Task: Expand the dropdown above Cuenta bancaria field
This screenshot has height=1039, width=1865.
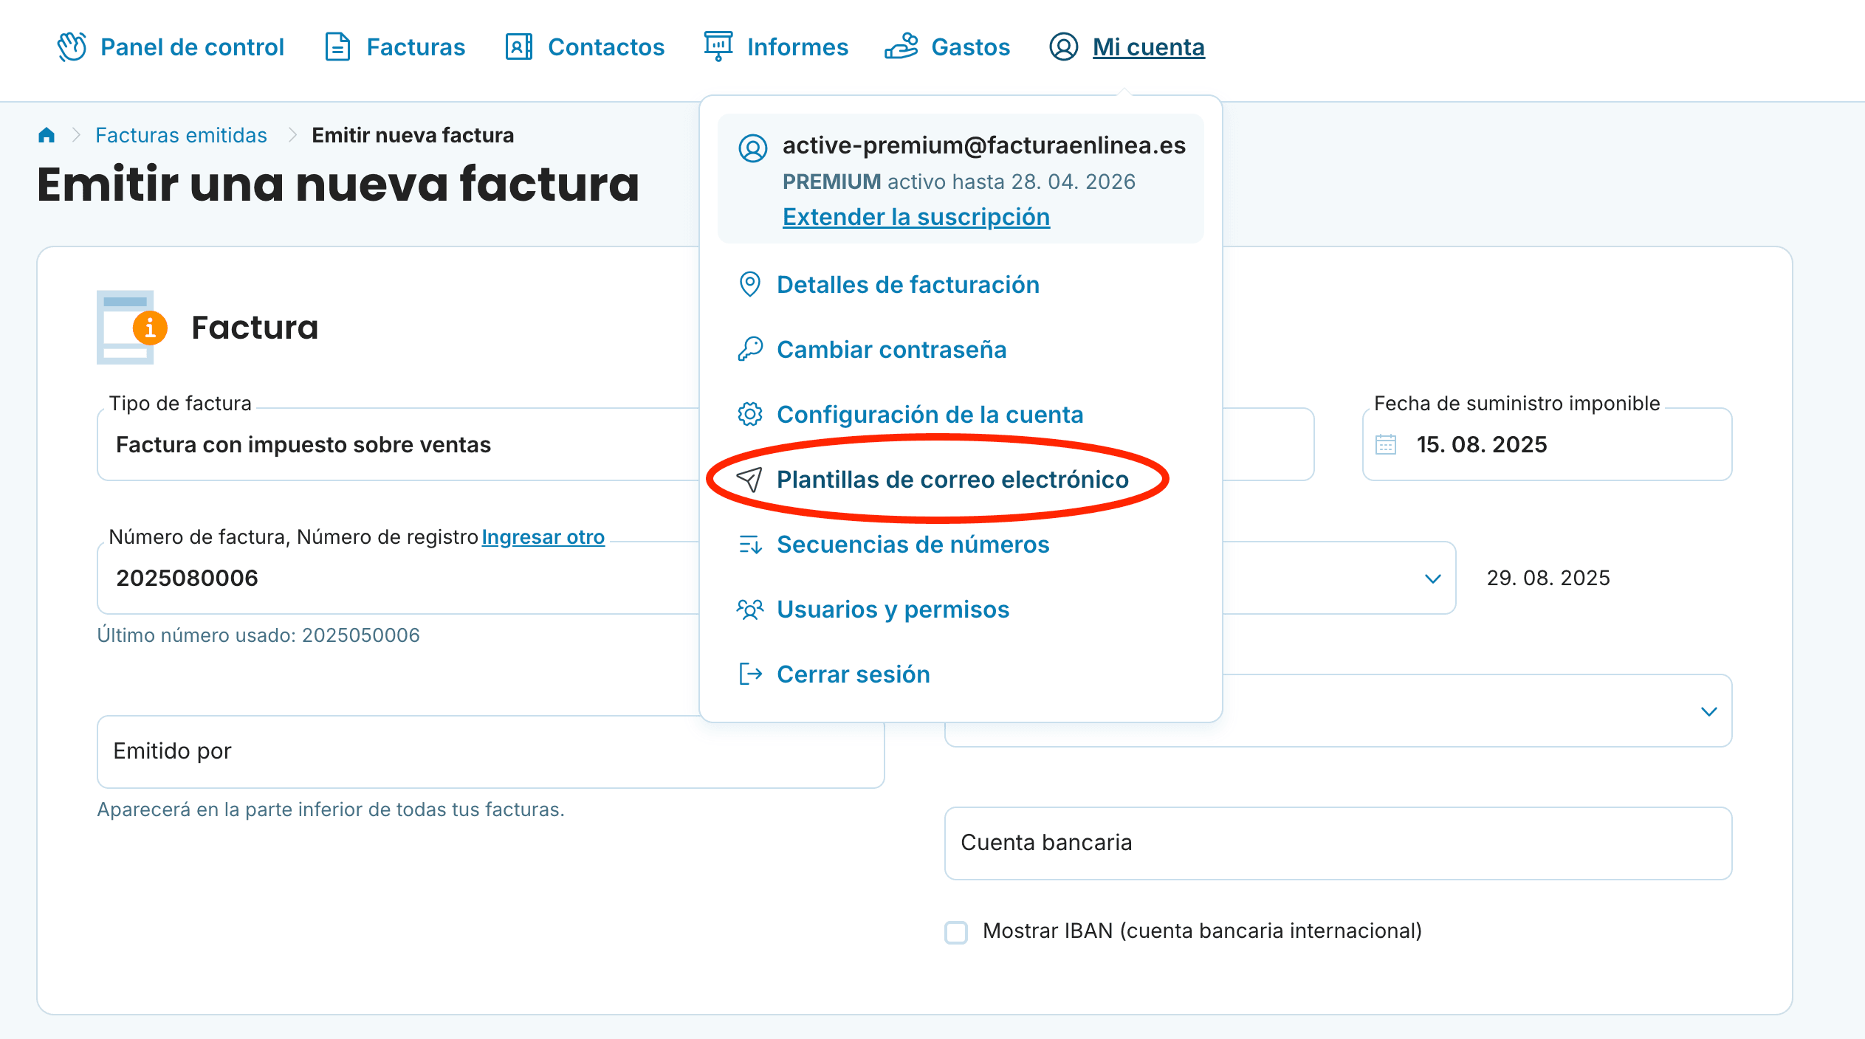Action: point(1708,711)
